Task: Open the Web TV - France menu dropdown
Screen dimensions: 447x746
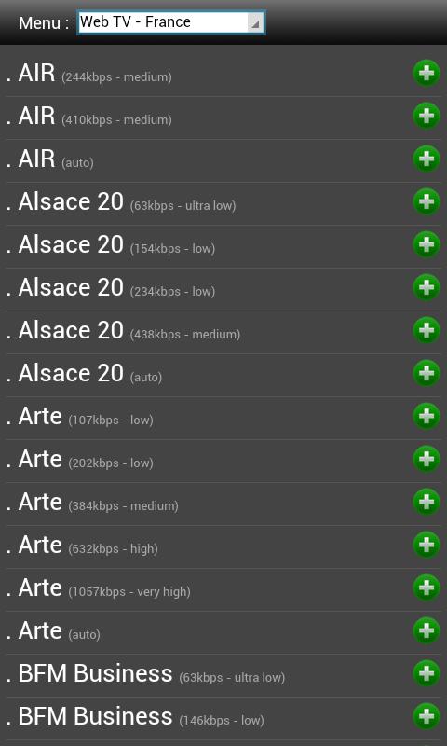Action: click(x=171, y=22)
